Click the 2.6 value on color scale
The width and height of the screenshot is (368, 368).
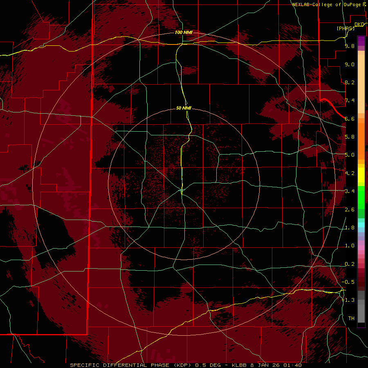(350, 209)
